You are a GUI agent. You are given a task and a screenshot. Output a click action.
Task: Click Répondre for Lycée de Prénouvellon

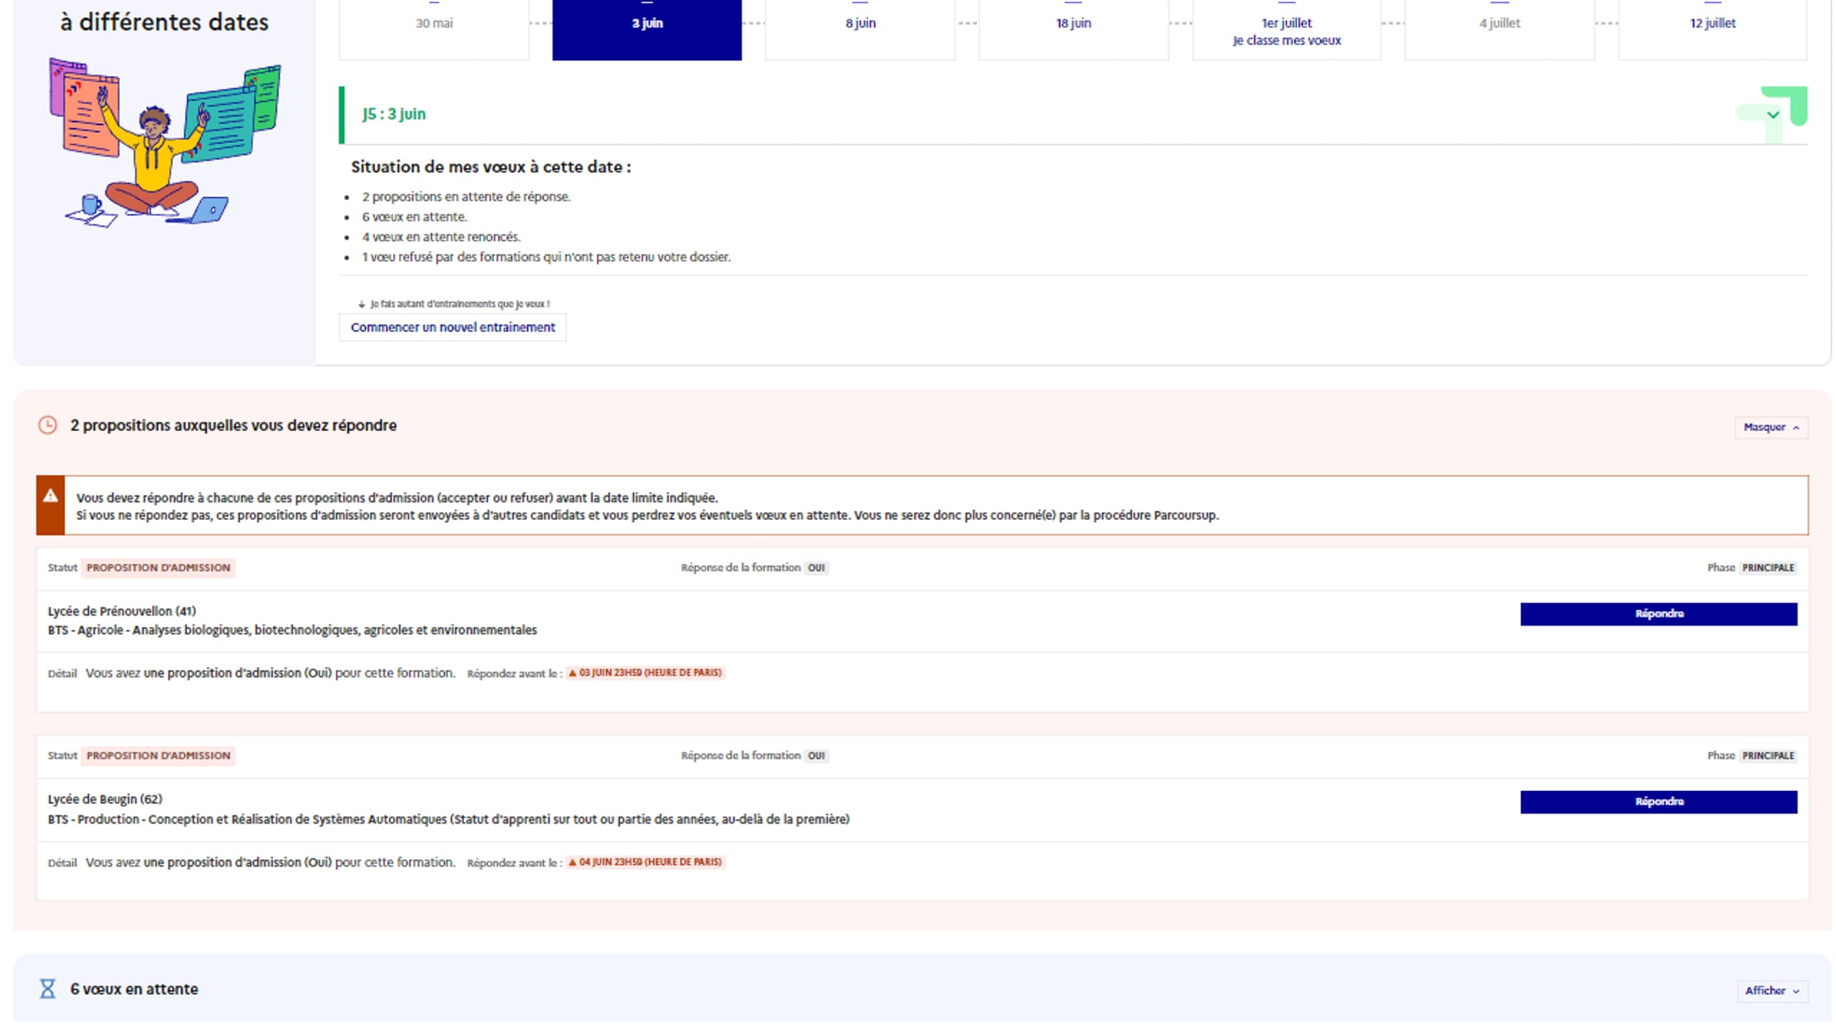(1658, 614)
